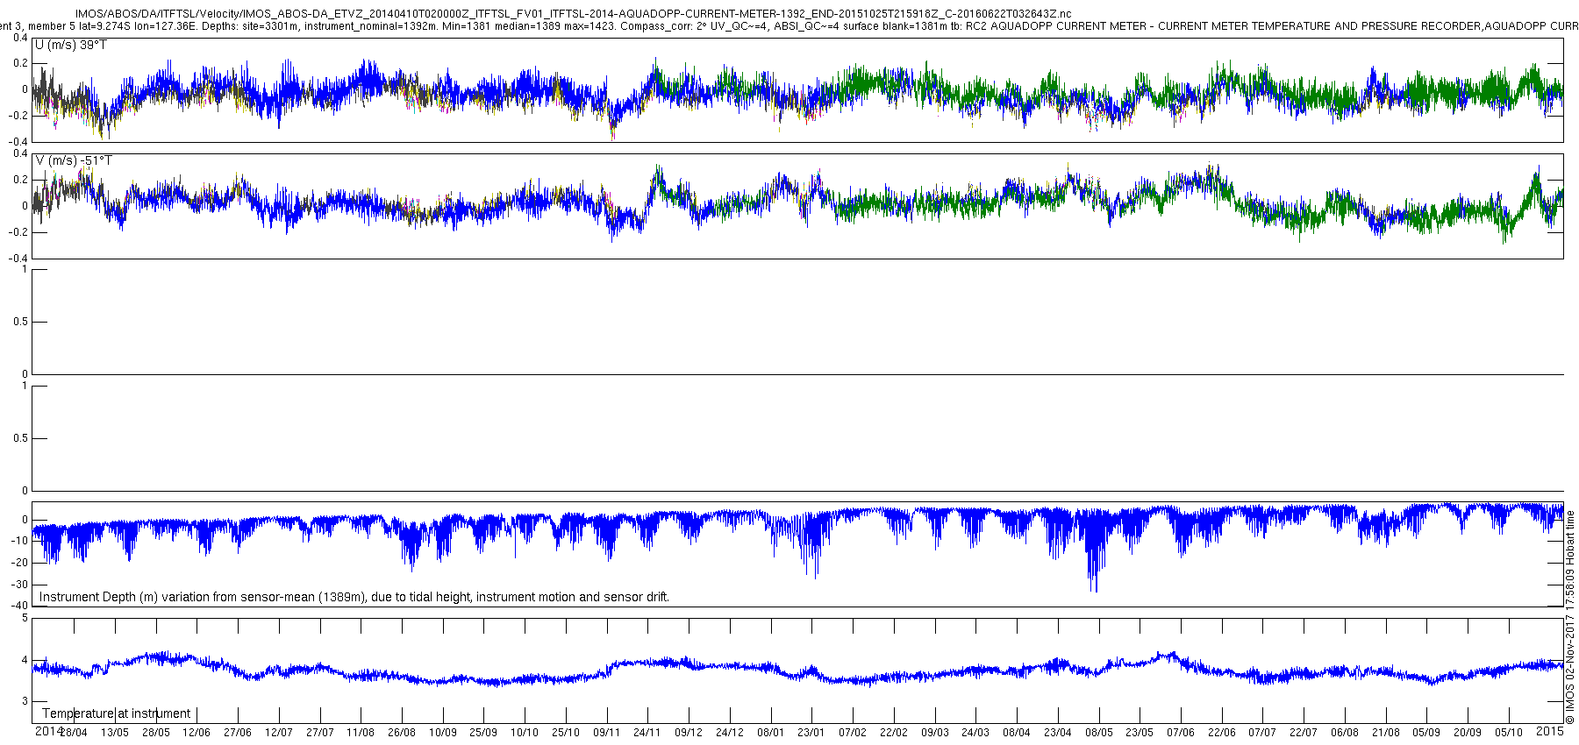Select the '08/05' date tick label
This screenshot has width=1579, height=745.
(x=1099, y=733)
